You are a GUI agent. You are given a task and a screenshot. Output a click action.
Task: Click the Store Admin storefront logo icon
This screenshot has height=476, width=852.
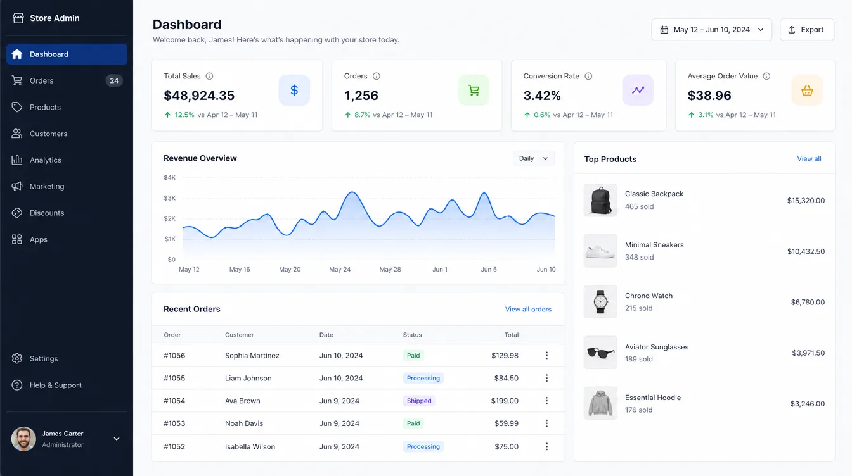point(18,18)
